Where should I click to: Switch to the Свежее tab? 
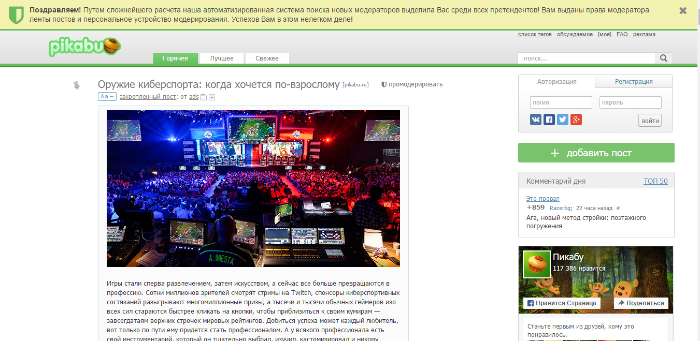click(x=267, y=58)
